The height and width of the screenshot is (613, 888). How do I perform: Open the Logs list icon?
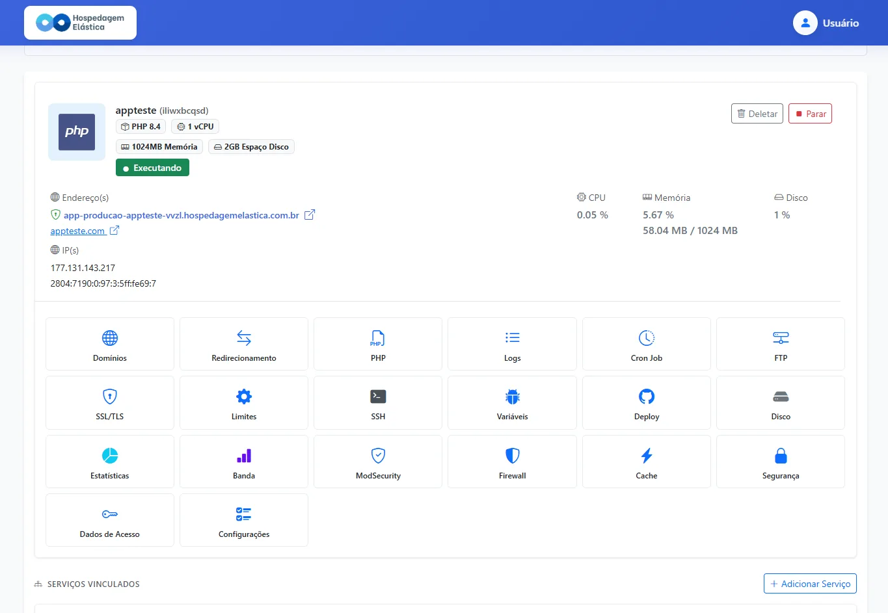tap(513, 337)
